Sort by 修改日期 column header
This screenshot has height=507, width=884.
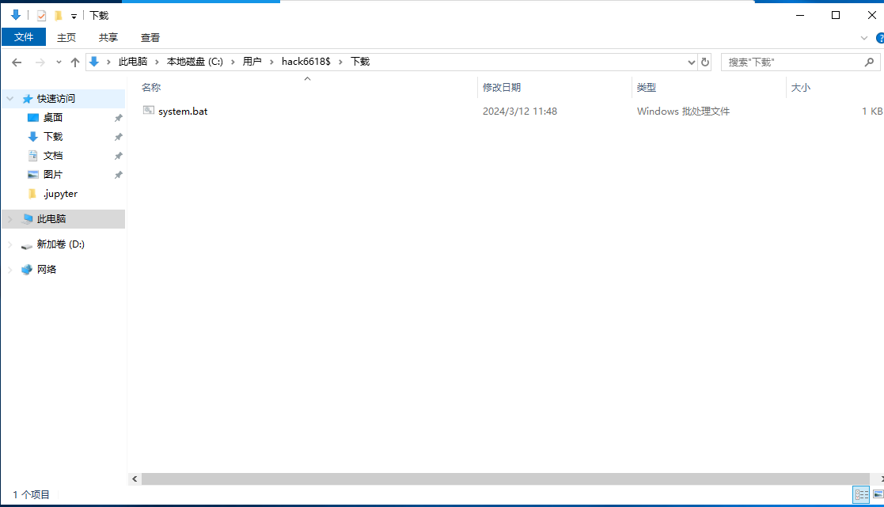502,88
